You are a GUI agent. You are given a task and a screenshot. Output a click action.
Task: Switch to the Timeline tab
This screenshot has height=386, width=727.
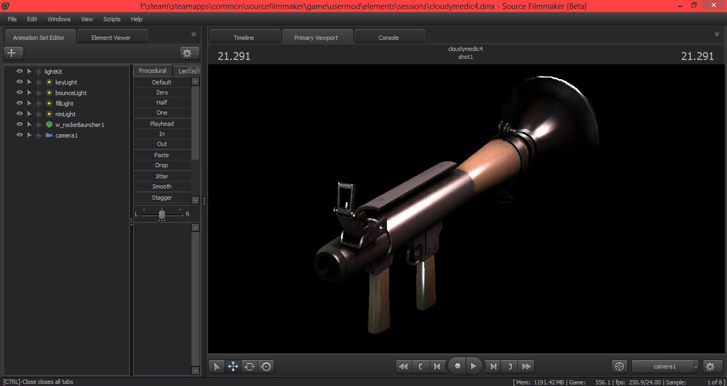pyautogui.click(x=244, y=38)
